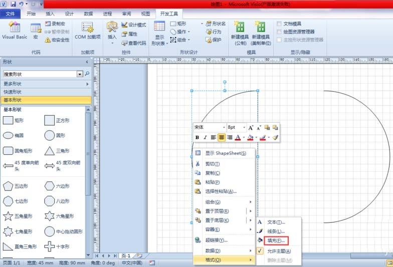This screenshot has width=393, height=267.
Task: Click the fill color bucket swatch
Action: [250, 137]
